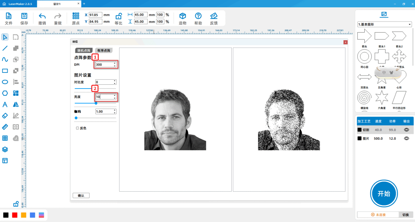Click the 保存 (Save) icon
This screenshot has width=415, height=222.
point(24,16)
